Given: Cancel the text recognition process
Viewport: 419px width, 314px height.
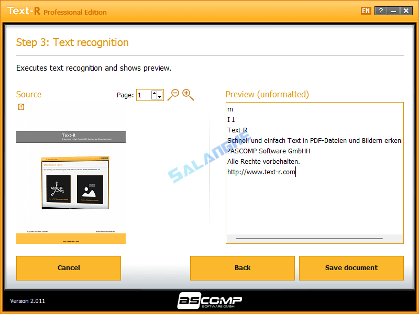Looking at the screenshot, I should (x=69, y=267).
